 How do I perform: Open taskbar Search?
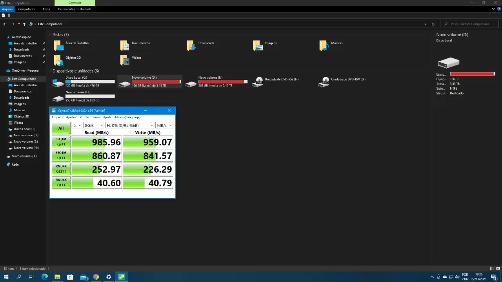coord(19,277)
